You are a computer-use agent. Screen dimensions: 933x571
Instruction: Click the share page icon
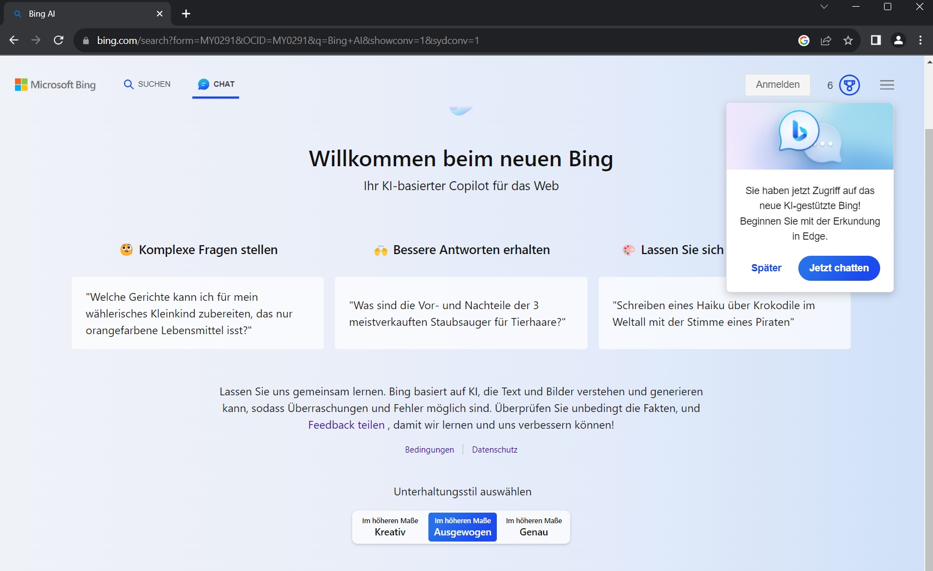[x=826, y=40]
